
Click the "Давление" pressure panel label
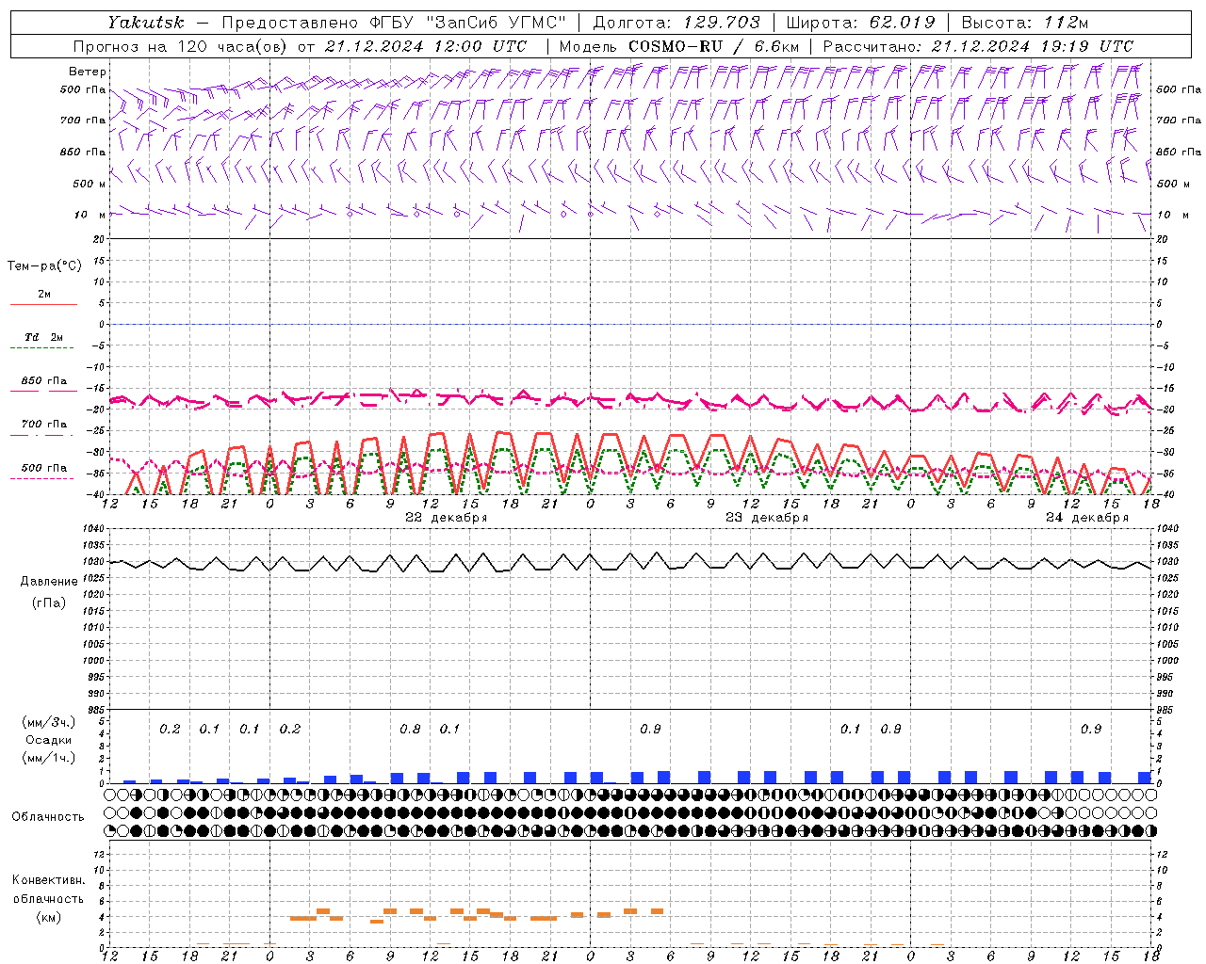click(x=49, y=582)
